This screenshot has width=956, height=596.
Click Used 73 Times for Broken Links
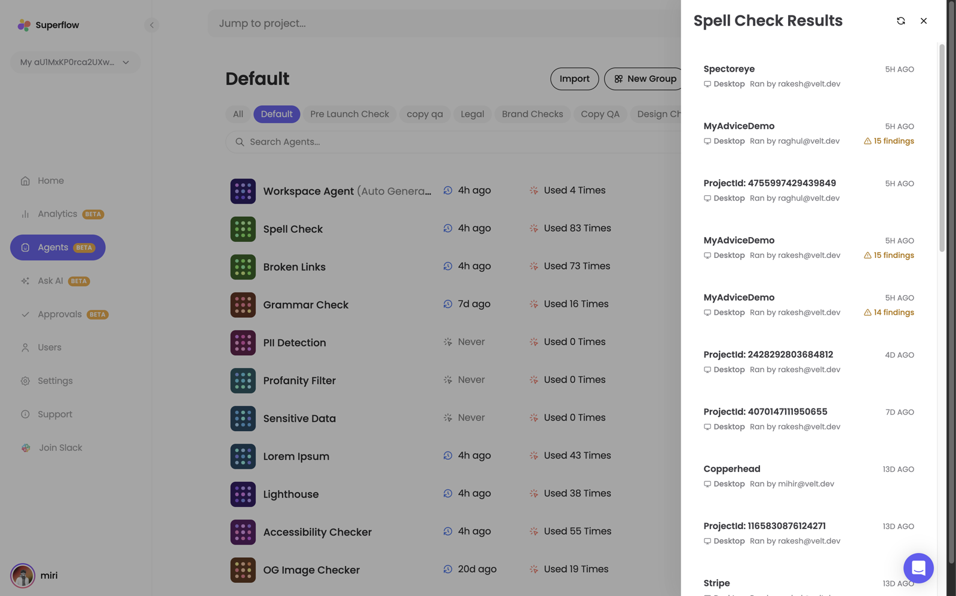(577, 266)
